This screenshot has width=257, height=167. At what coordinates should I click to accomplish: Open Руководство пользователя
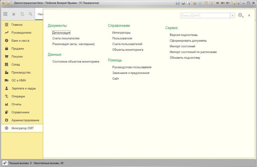tap(132, 67)
